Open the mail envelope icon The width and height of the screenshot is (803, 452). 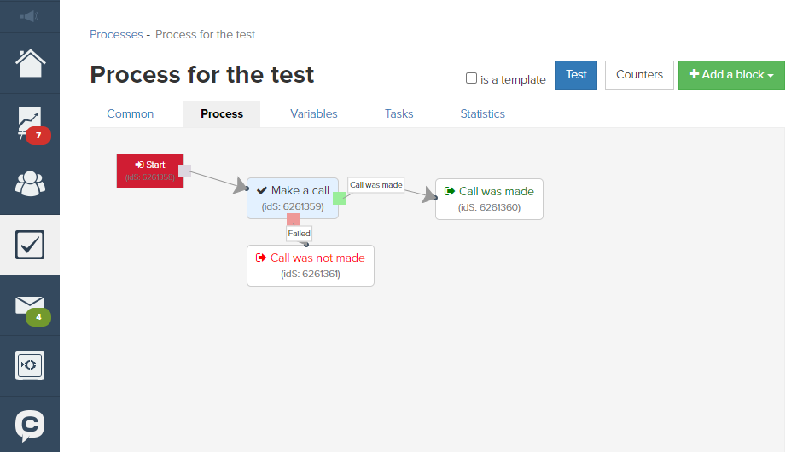(30, 305)
